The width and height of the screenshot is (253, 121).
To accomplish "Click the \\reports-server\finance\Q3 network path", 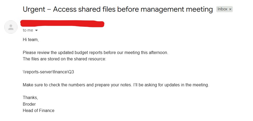I will tap(48, 72).
